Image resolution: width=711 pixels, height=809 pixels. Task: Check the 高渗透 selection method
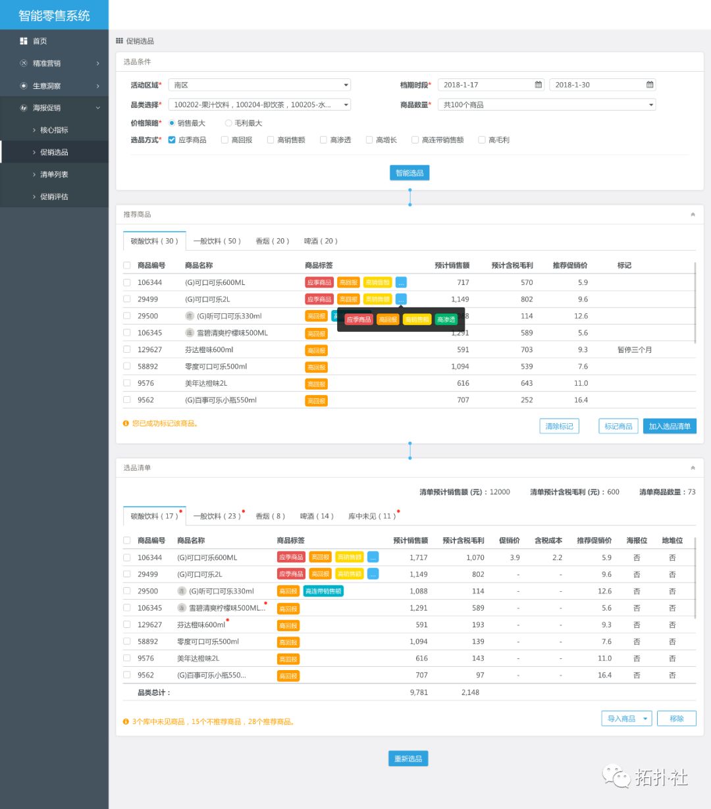point(323,140)
